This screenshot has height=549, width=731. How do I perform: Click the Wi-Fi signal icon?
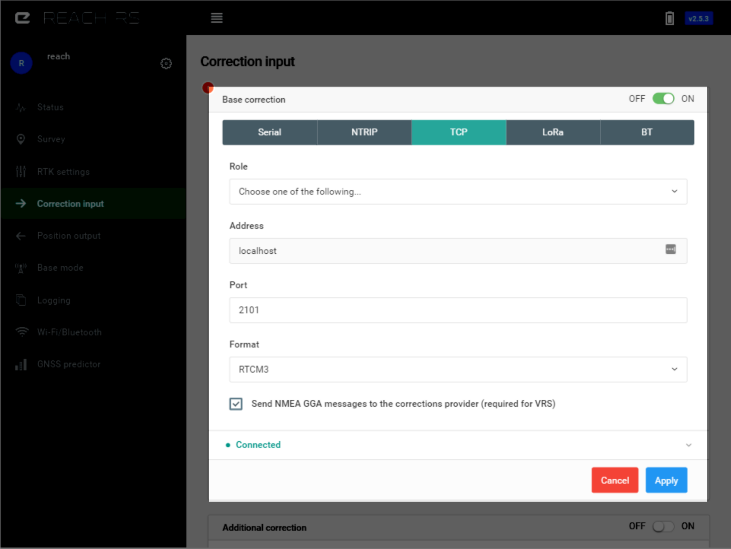[22, 332]
